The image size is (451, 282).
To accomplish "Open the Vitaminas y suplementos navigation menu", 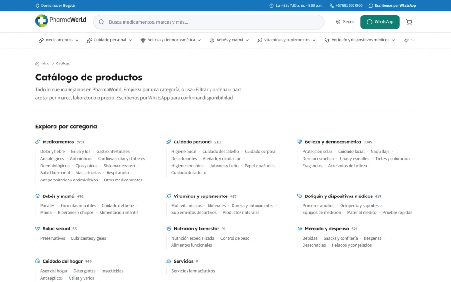I will click(x=287, y=40).
